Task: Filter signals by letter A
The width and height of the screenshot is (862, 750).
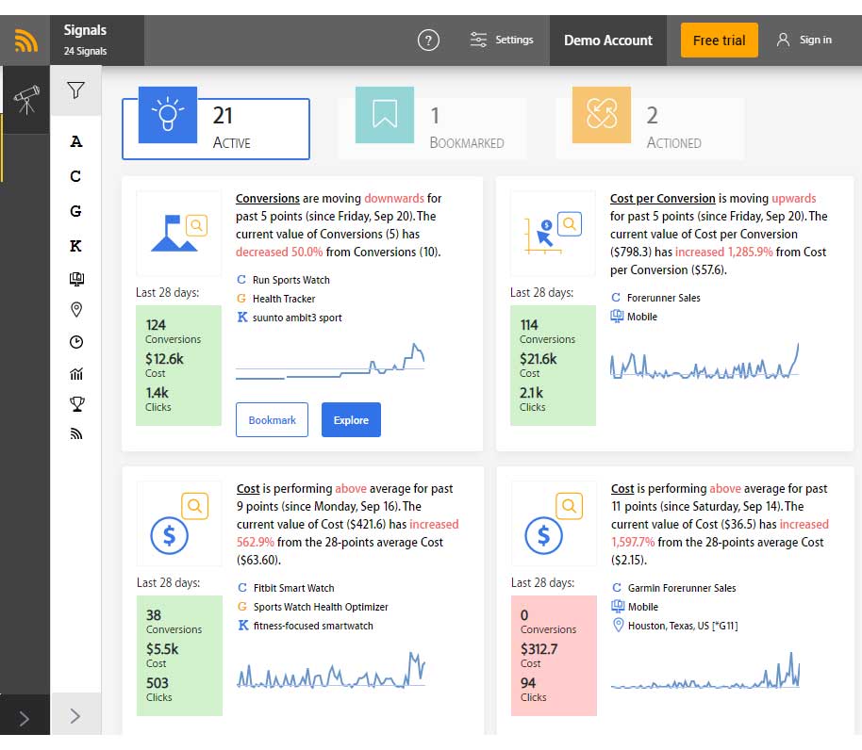Action: pyautogui.click(x=76, y=142)
